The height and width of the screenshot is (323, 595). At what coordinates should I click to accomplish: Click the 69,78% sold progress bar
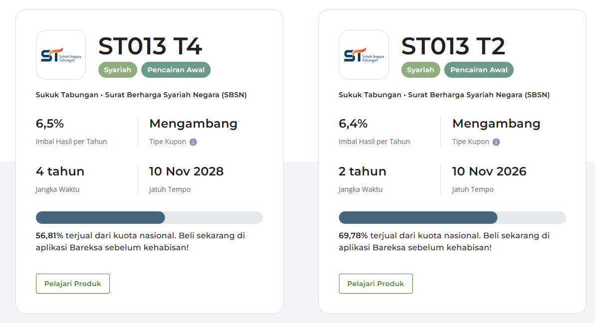452,218
